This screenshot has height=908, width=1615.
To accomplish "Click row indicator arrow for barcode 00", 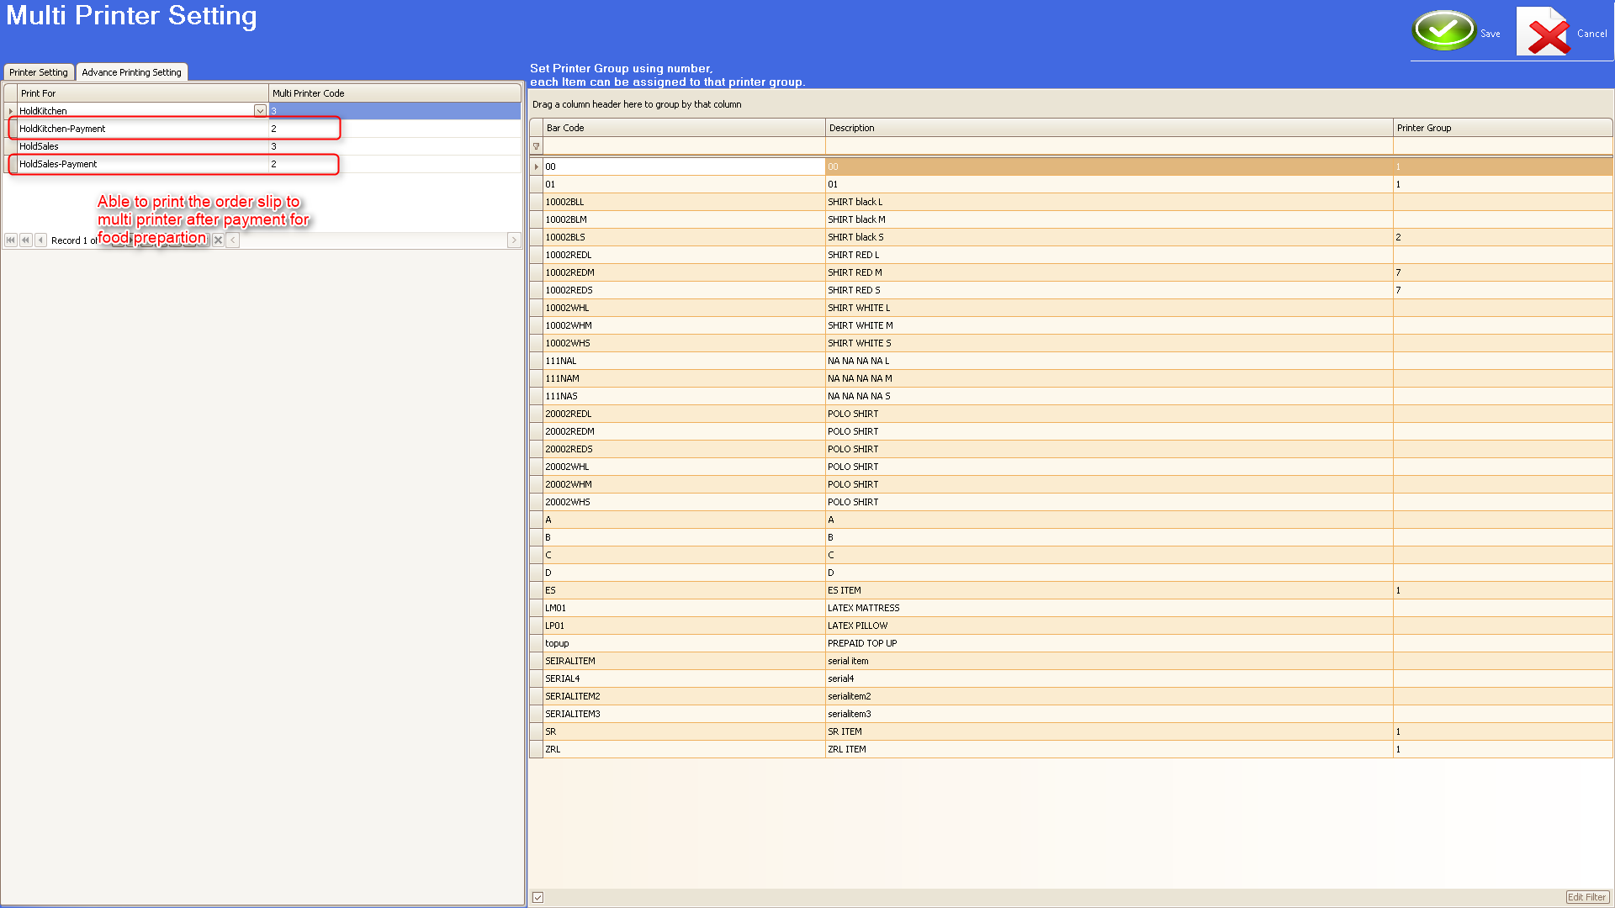I will tap(536, 166).
